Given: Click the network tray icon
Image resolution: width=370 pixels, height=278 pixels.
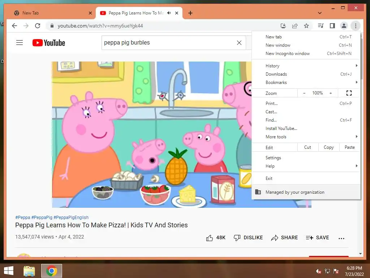Looking at the screenshot, I should (327, 271).
